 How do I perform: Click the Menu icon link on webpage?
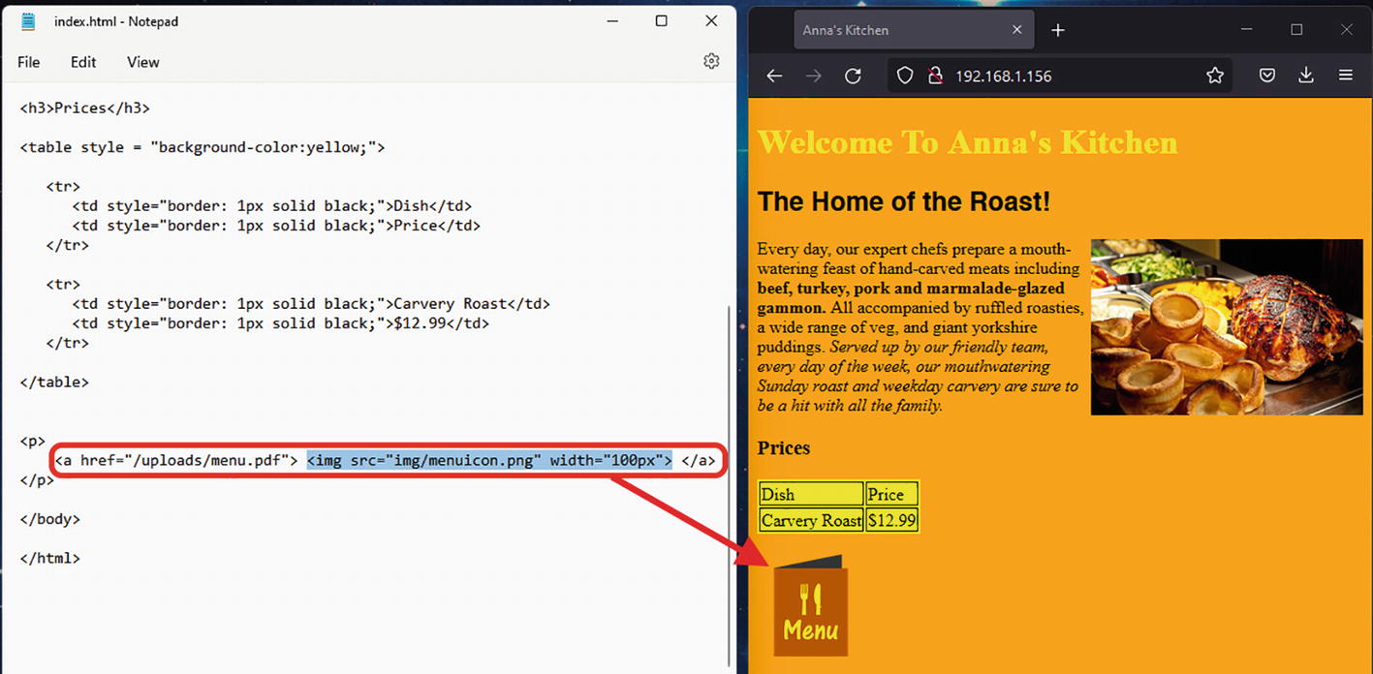[x=810, y=607]
